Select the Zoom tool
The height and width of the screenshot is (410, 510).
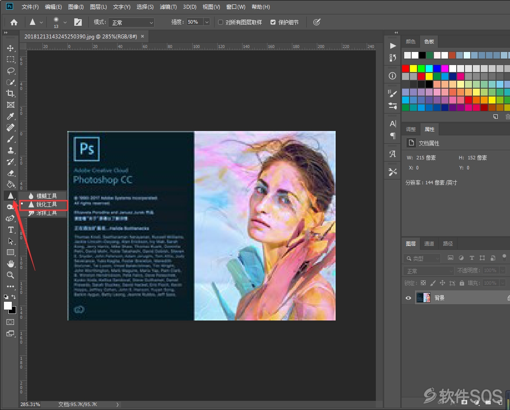[x=10, y=275]
